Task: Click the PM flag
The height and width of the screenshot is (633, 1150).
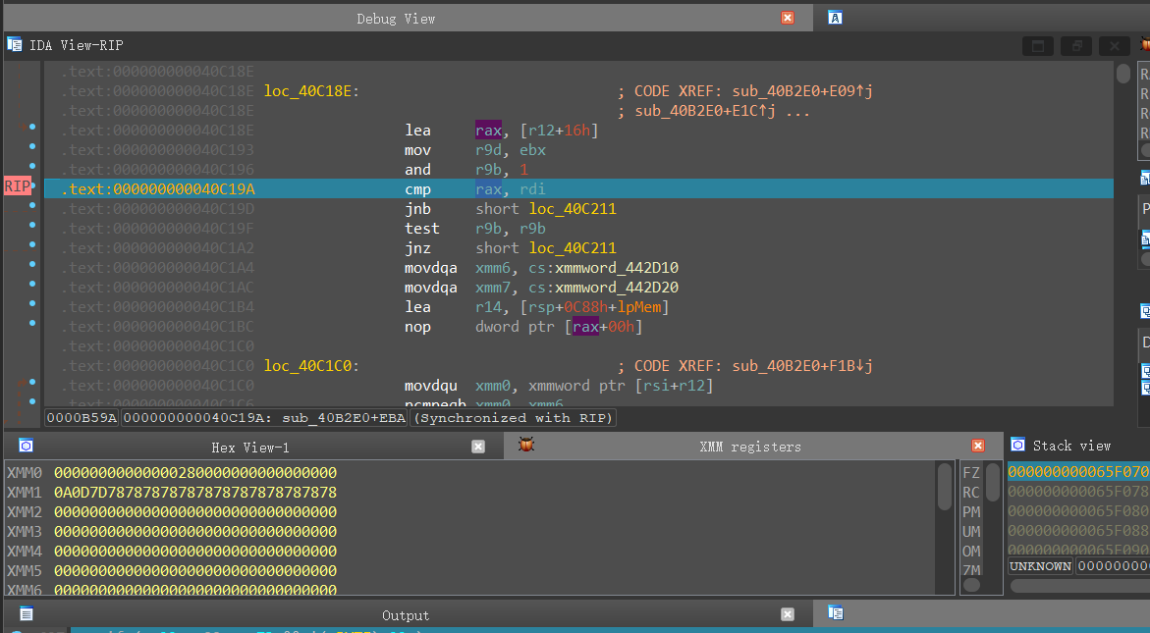Action: [x=971, y=511]
